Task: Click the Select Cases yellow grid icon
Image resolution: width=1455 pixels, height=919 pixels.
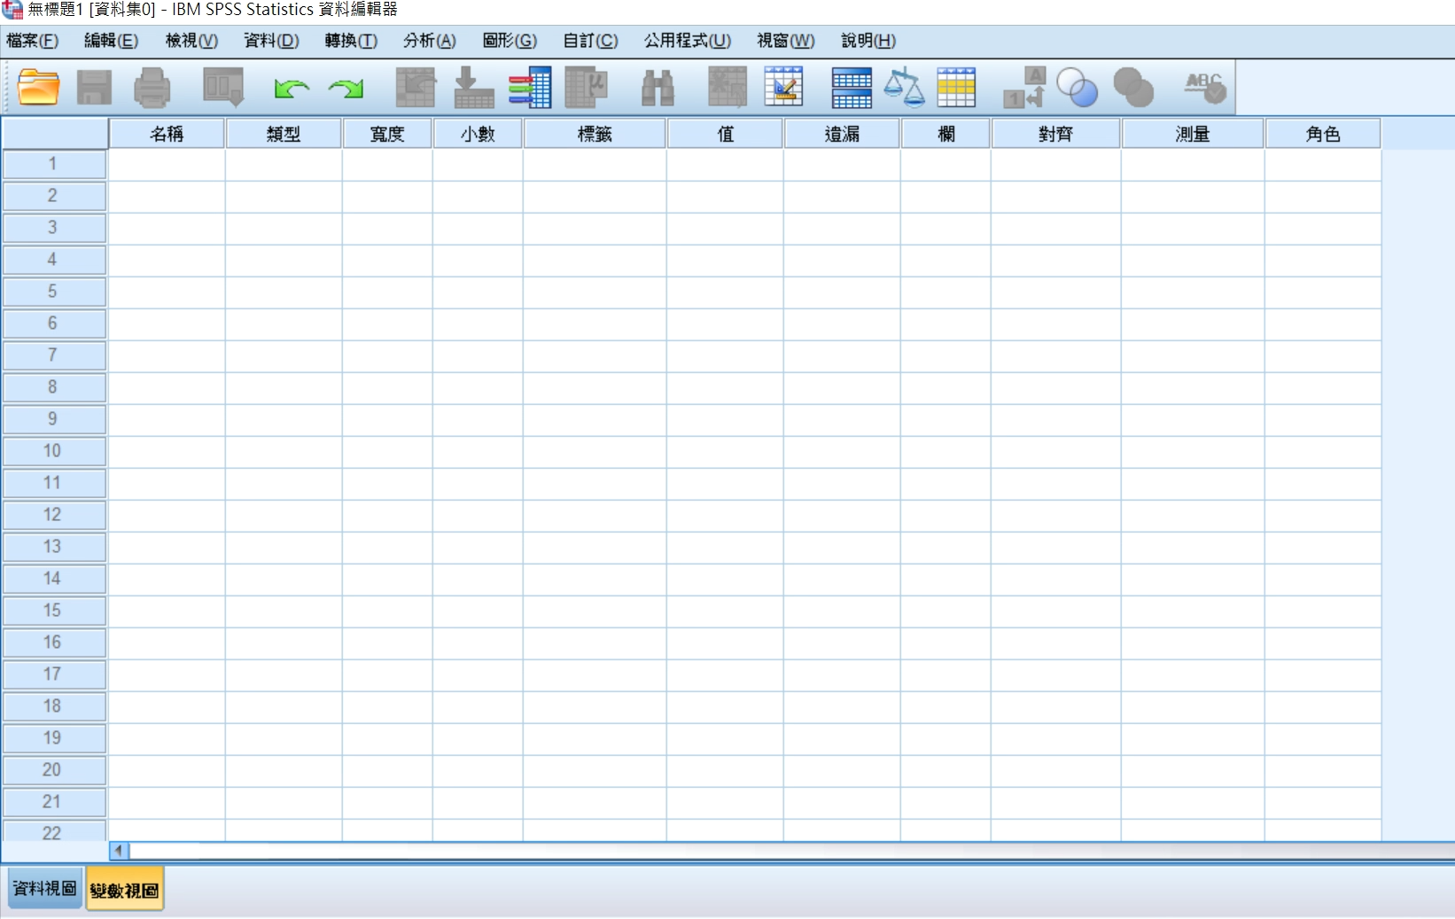Action: [x=956, y=89]
